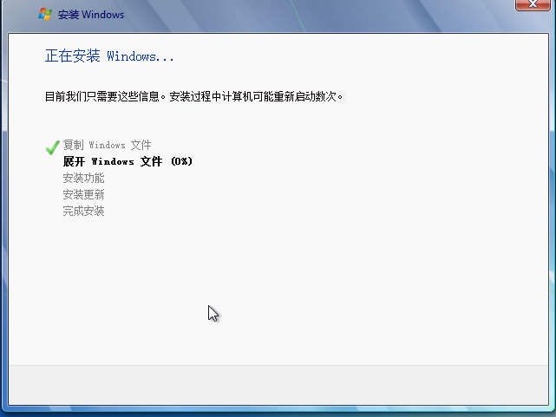Click '展开 Windows 文件 (0%)' progress step

[x=128, y=161]
